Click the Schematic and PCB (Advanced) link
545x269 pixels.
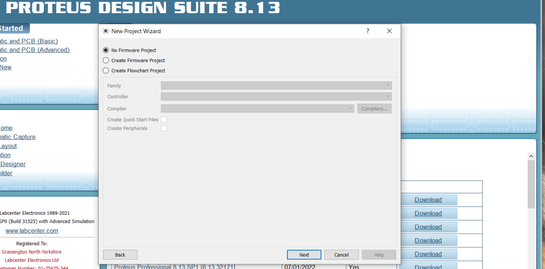pos(34,50)
